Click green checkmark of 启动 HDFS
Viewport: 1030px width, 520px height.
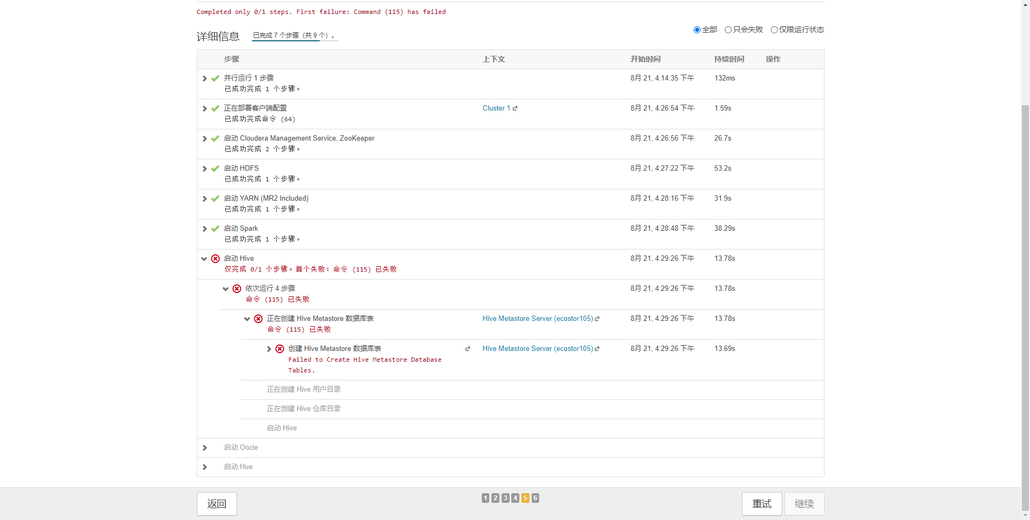point(215,169)
